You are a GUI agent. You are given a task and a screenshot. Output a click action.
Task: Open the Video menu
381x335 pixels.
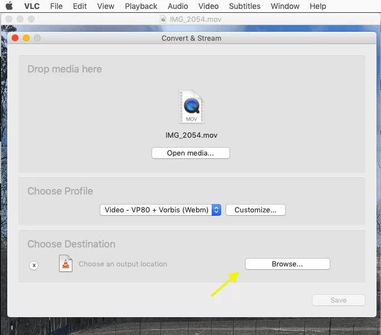[x=208, y=6]
